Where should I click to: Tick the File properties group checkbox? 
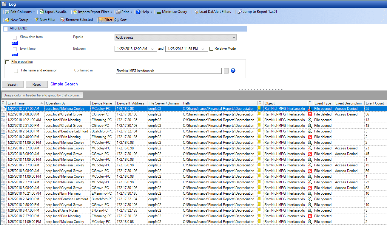(7, 62)
